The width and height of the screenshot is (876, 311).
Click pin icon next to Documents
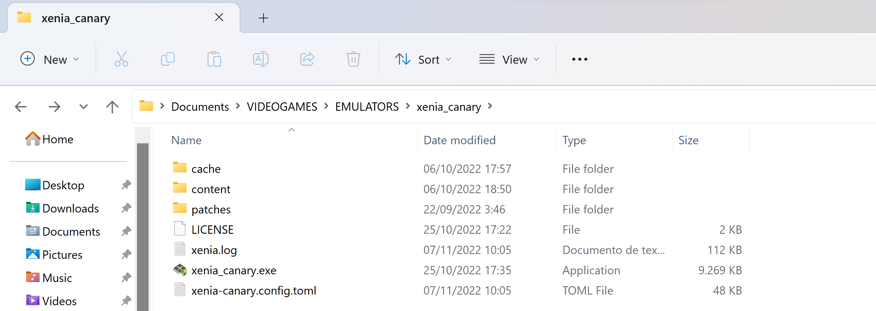click(126, 231)
